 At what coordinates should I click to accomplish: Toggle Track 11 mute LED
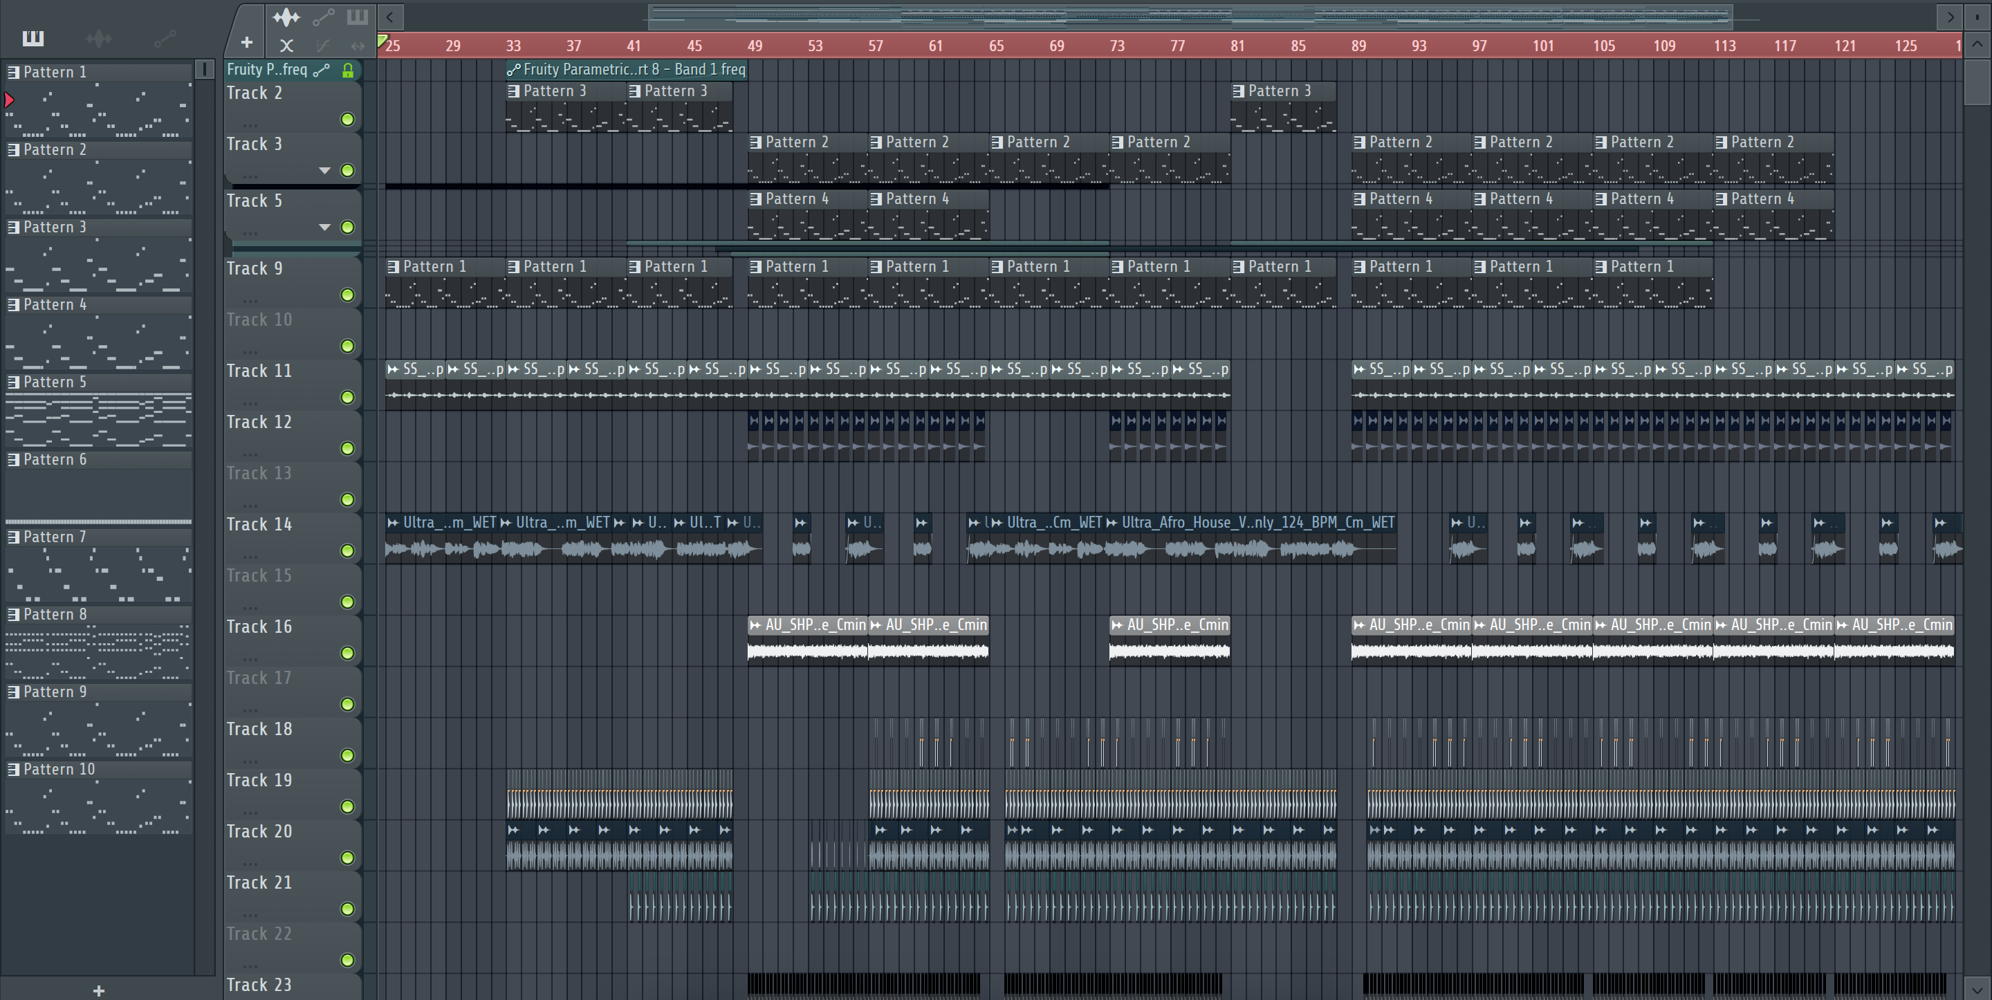[348, 397]
